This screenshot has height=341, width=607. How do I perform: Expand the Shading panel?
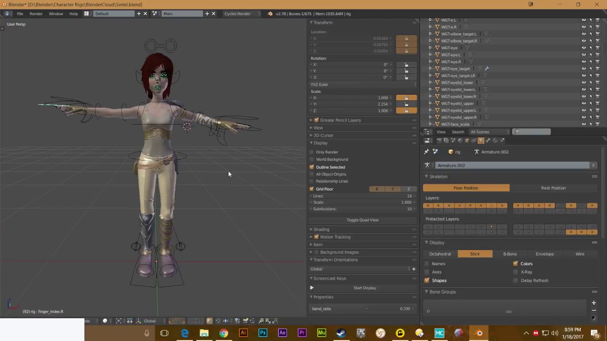(x=311, y=230)
